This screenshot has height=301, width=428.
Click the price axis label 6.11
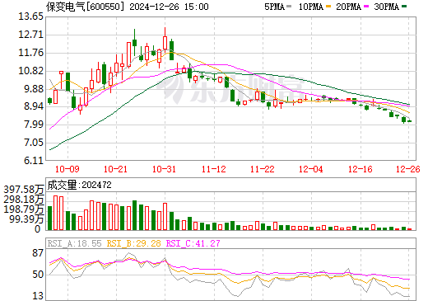click(x=34, y=161)
